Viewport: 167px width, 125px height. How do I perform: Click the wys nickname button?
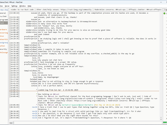pyautogui.click(x=11, y=122)
